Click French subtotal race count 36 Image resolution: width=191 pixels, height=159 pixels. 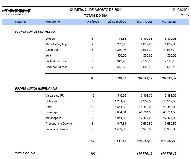click(x=93, y=78)
